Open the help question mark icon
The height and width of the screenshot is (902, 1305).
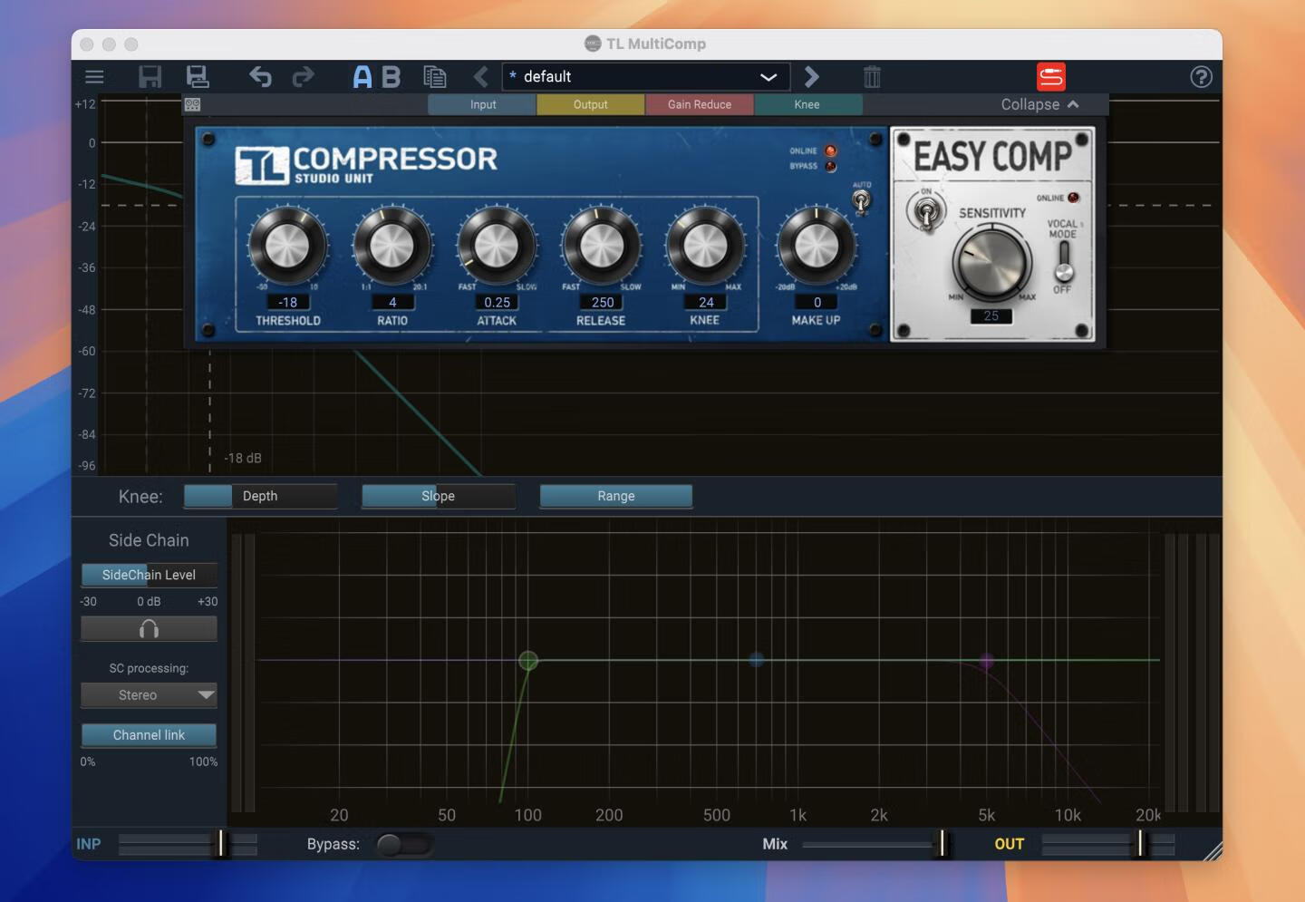[1201, 77]
